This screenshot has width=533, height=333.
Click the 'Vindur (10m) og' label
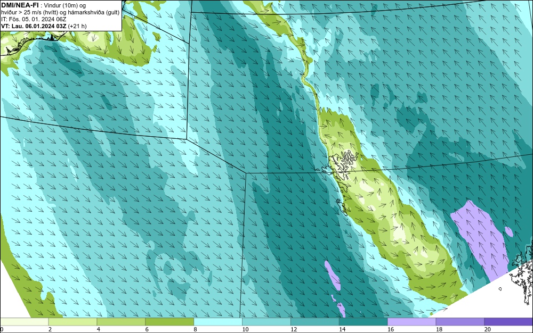(x=65, y=5)
